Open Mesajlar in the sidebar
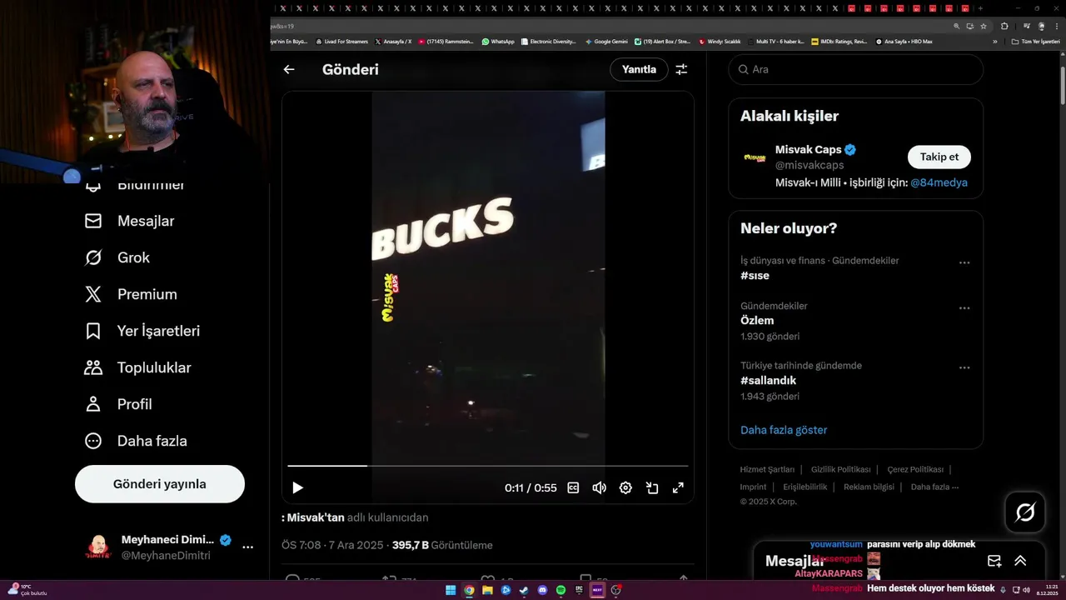 click(129, 221)
